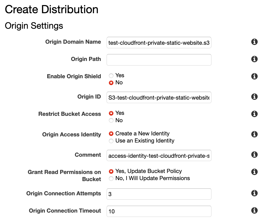Image resolution: width=267 pixels, height=223 pixels.
Task: Select Create a New Identity option
Action: click(x=111, y=134)
